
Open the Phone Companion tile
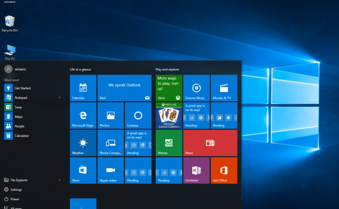point(111,143)
